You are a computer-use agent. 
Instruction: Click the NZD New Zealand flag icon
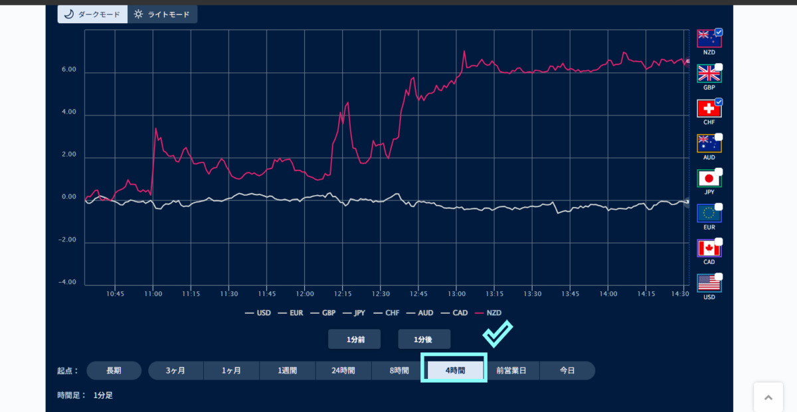707,39
